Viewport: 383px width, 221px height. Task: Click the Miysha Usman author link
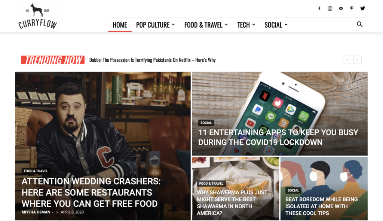click(x=36, y=212)
